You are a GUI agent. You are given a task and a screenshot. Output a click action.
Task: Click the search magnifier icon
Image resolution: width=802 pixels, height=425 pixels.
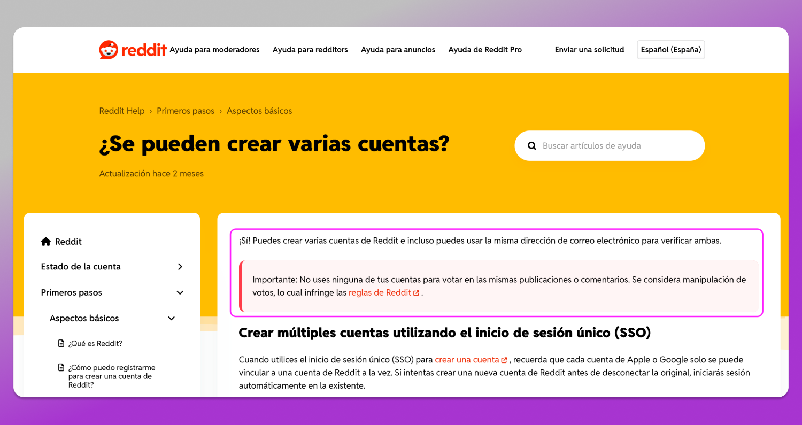pos(531,145)
